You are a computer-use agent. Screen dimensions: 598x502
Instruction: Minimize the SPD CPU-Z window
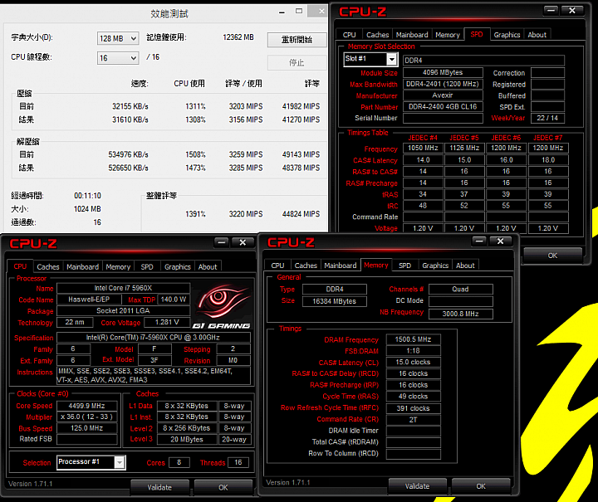(x=551, y=11)
